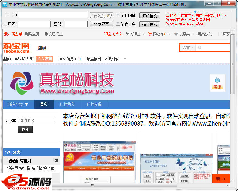Click the 网址 URL input field
238x191 pixels.
(x=53, y=15)
